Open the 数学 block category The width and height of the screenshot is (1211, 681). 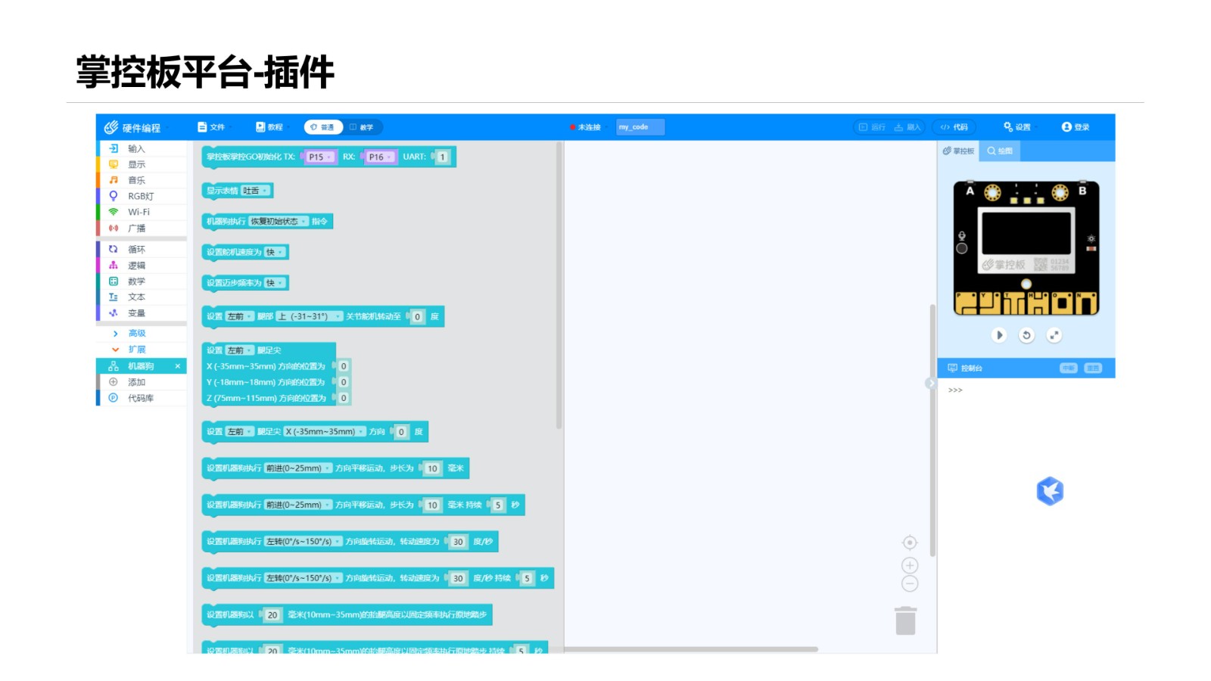point(142,281)
